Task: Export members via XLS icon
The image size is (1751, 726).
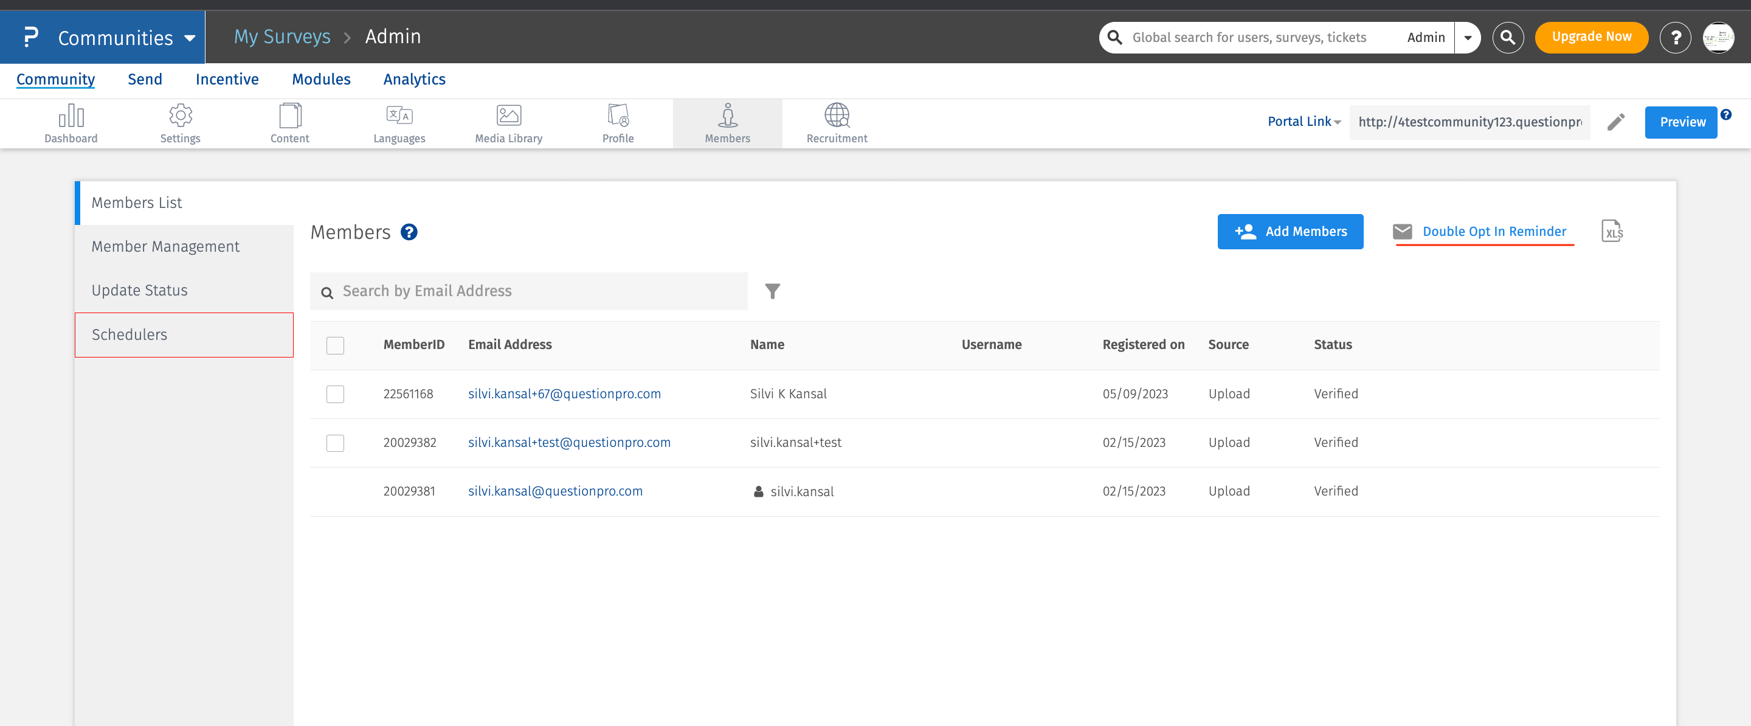Action: click(1612, 232)
